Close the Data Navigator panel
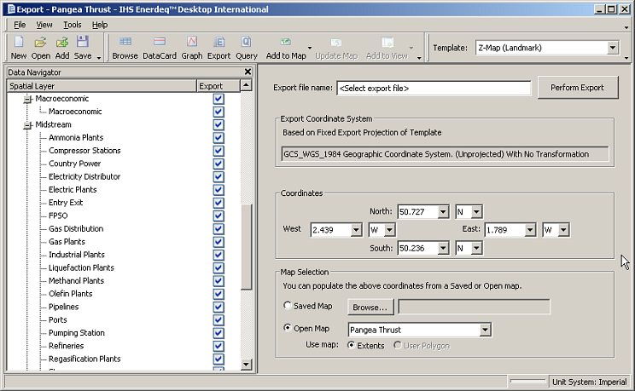Image resolution: width=635 pixels, height=391 pixels. tap(248, 72)
